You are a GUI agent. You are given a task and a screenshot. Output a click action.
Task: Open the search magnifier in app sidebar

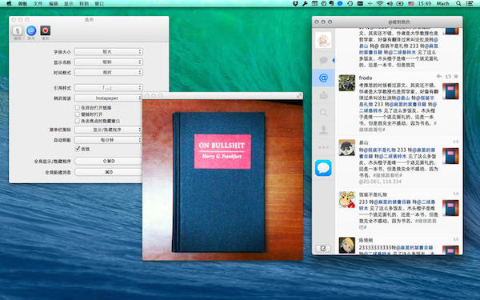[x=323, y=113]
